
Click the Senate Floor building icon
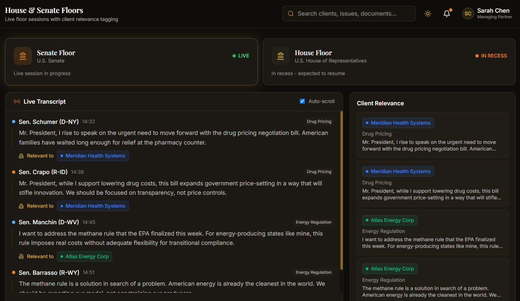23,56
